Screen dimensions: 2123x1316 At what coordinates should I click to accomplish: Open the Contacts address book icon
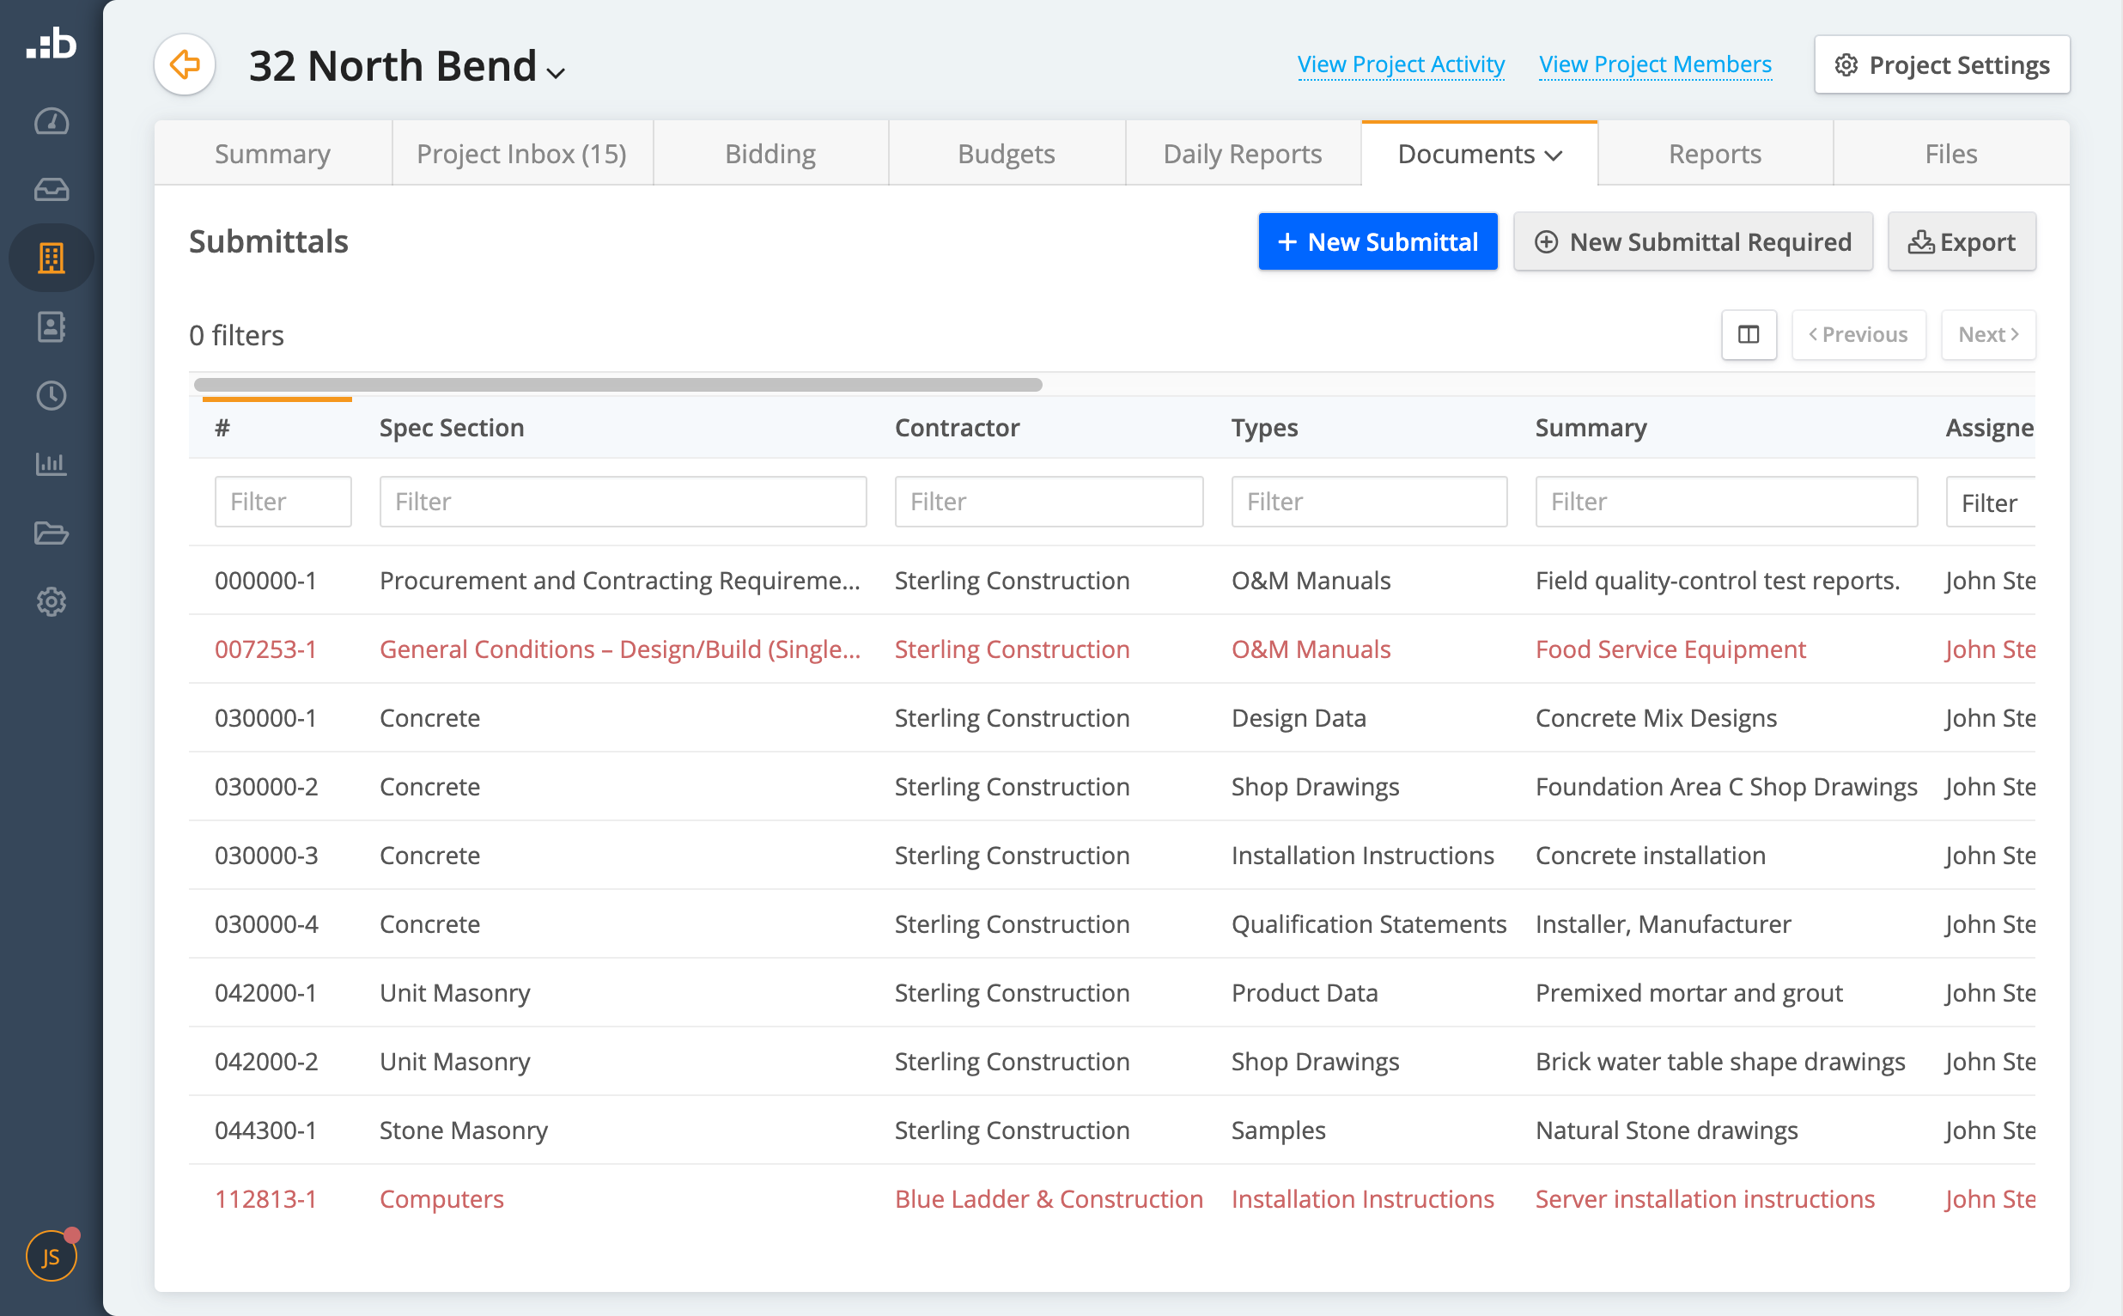coord(51,327)
